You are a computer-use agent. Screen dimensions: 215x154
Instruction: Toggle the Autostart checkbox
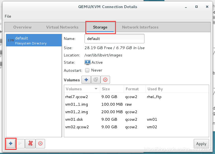pyautogui.click(x=87, y=70)
